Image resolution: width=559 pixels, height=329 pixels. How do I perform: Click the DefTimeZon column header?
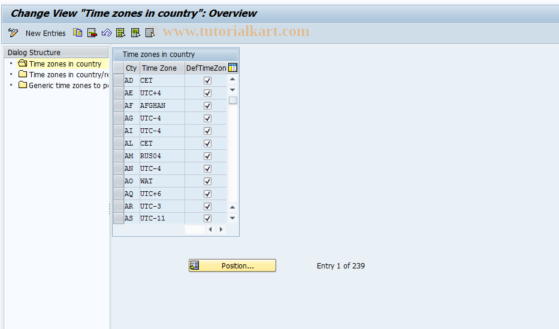click(206, 68)
